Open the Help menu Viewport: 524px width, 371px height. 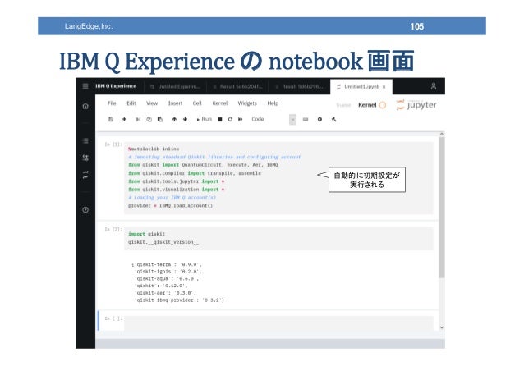click(x=273, y=103)
